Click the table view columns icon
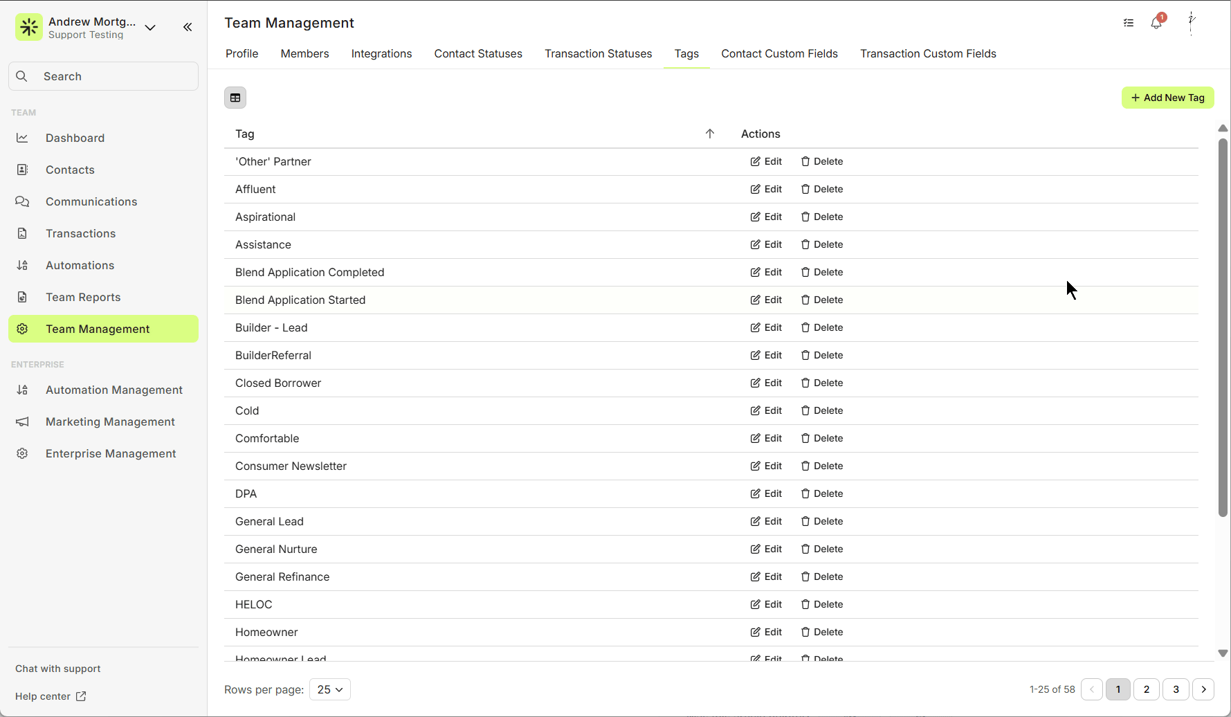Screen dimensions: 1231x717 point(235,98)
